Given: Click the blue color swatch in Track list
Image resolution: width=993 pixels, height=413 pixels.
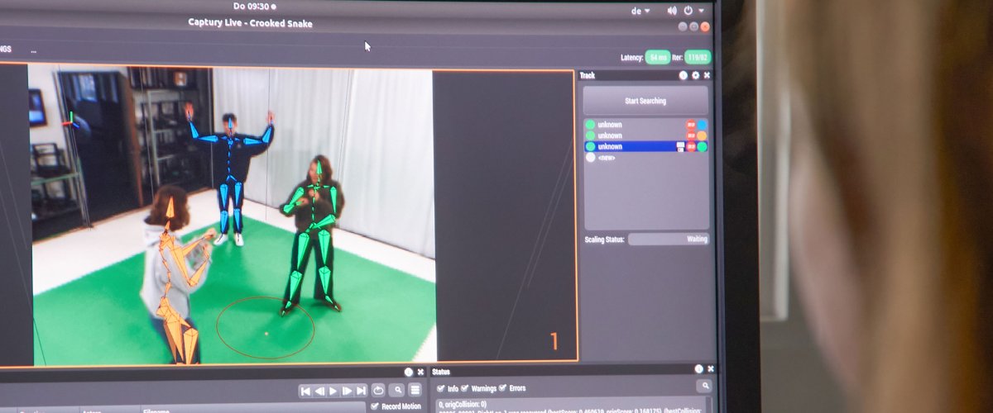Looking at the screenshot, I should point(702,125).
